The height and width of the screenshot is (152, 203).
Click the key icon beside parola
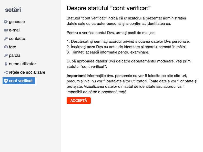(x=6, y=56)
